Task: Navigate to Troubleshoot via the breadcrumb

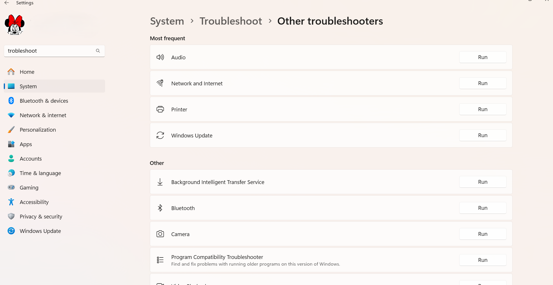Action: pos(230,21)
